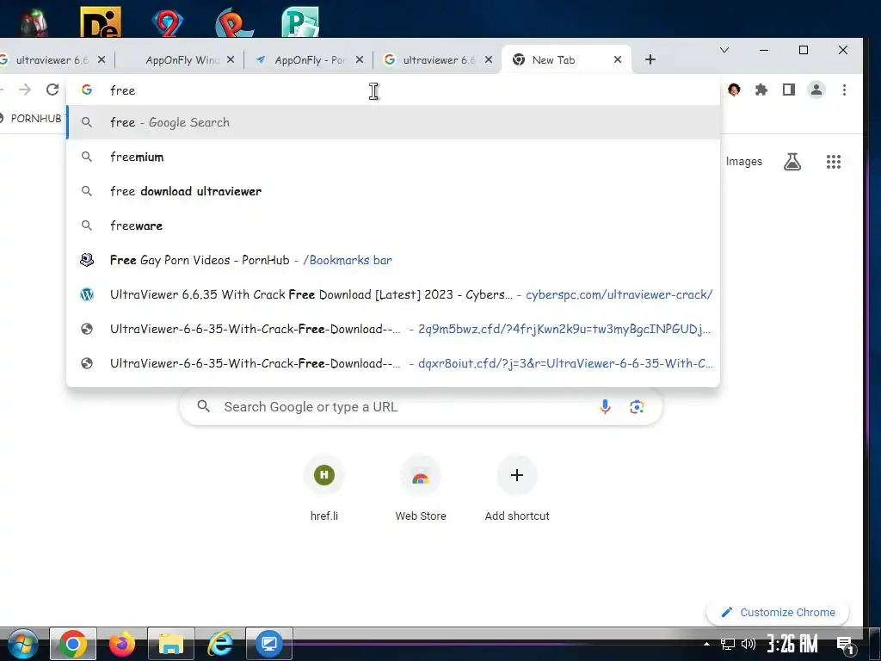This screenshot has width=881, height=661.
Task: Open the volume speaker tray icon
Action: (x=748, y=644)
